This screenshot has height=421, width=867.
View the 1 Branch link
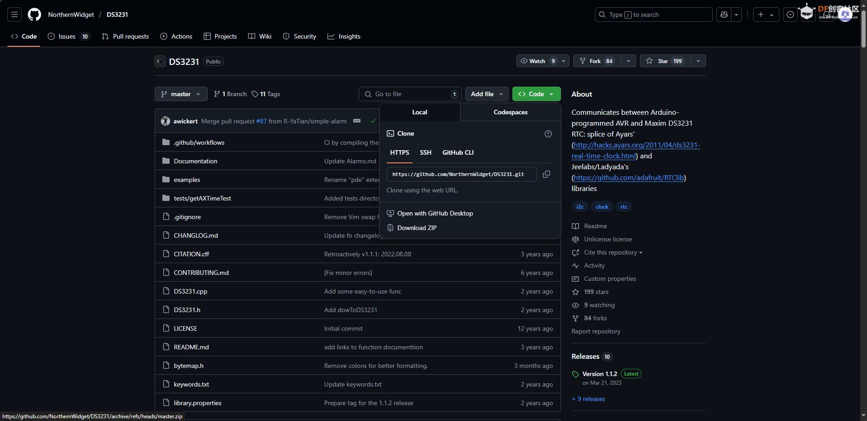point(230,94)
